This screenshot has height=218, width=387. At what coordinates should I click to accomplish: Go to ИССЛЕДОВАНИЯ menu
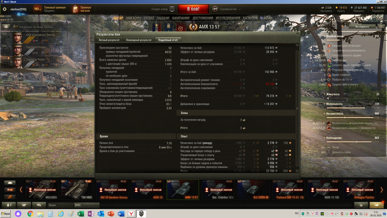point(228,18)
